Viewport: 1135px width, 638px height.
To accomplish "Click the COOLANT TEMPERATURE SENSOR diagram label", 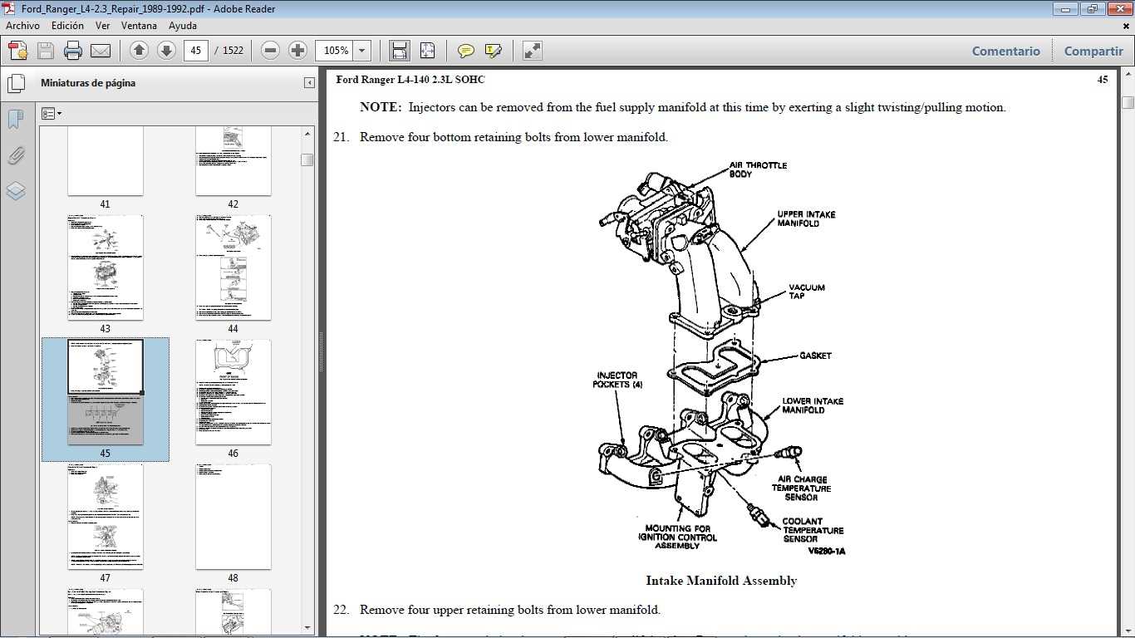I will click(x=813, y=530).
